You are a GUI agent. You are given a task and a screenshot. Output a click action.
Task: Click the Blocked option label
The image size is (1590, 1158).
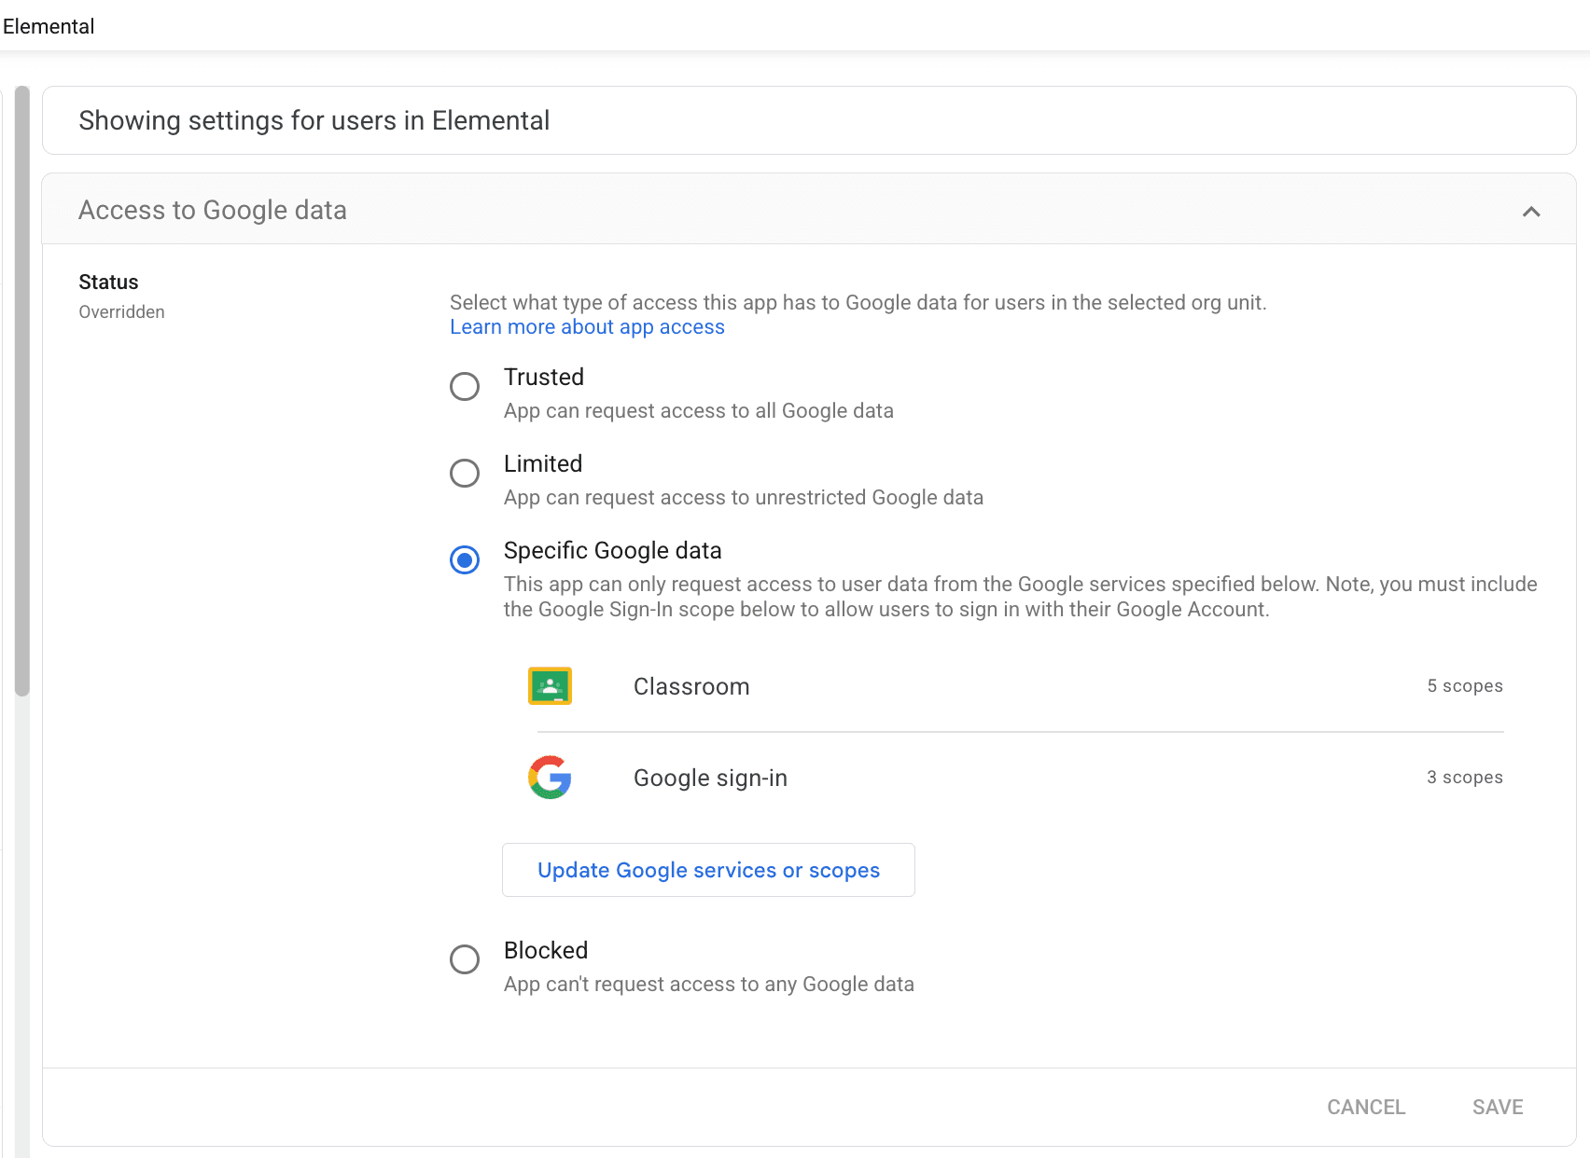click(x=546, y=950)
